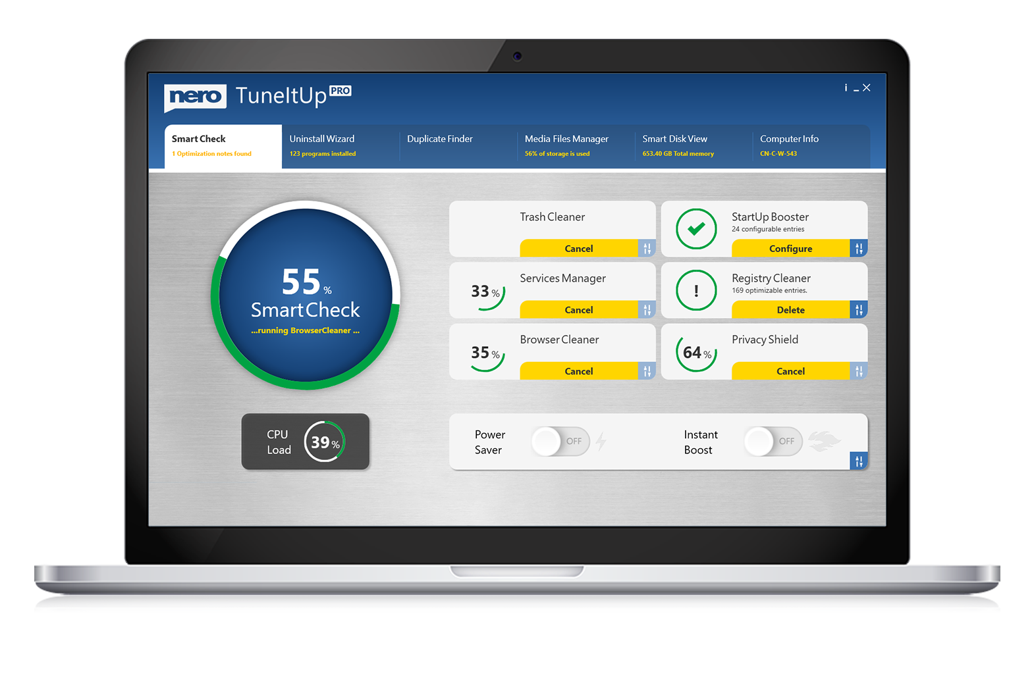Image resolution: width=1034 pixels, height=691 pixels.
Task: Click the Instant Boost rocket icon
Action: (825, 441)
